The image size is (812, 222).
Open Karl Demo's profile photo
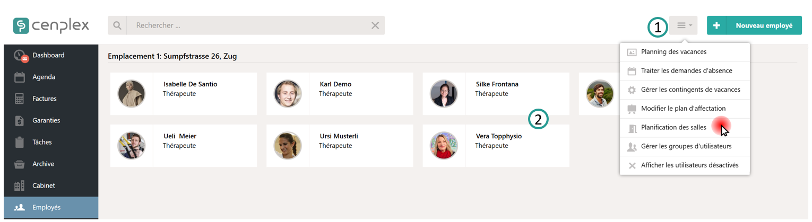tap(288, 94)
